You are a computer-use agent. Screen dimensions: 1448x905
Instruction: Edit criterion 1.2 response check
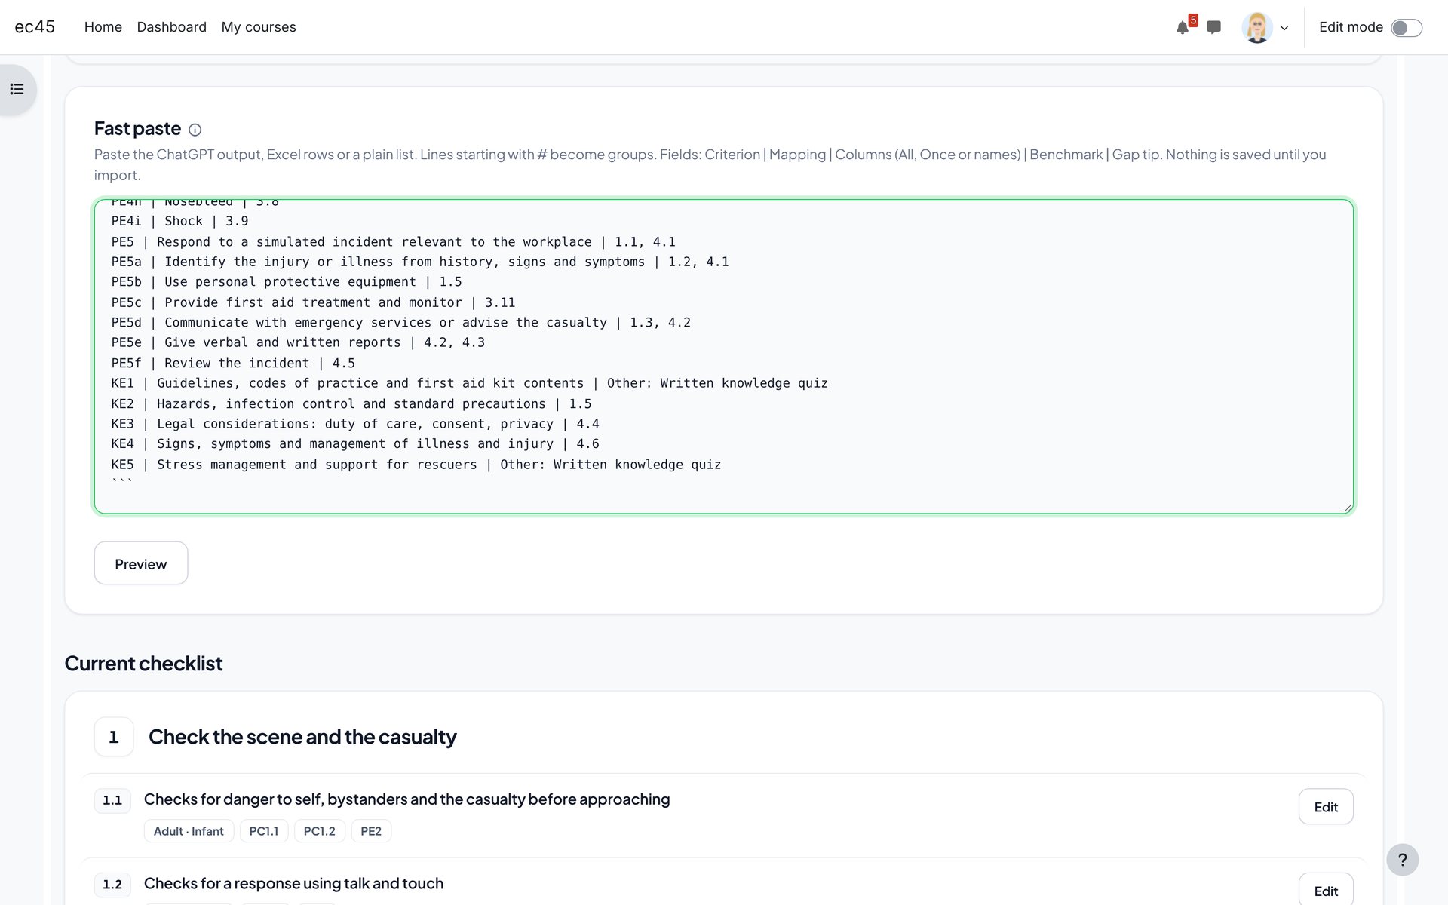[x=1326, y=890]
